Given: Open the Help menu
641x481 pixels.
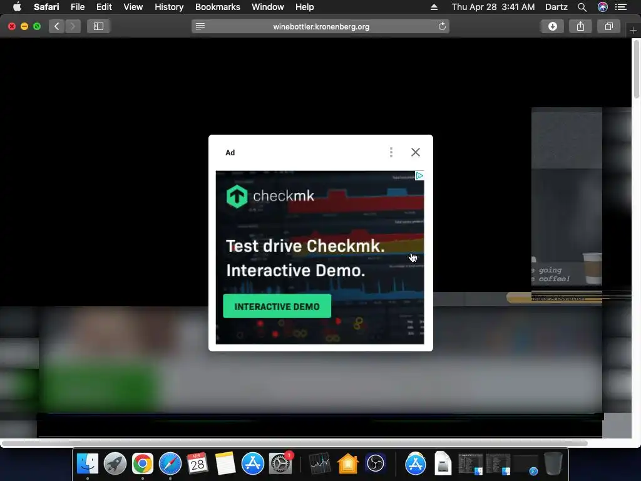Looking at the screenshot, I should 305,7.
